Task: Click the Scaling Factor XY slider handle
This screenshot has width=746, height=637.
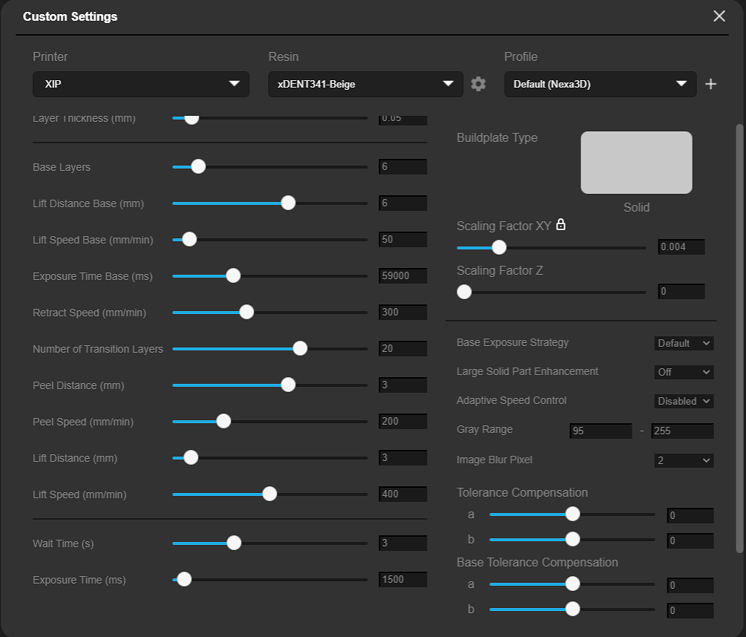Action: click(x=499, y=247)
